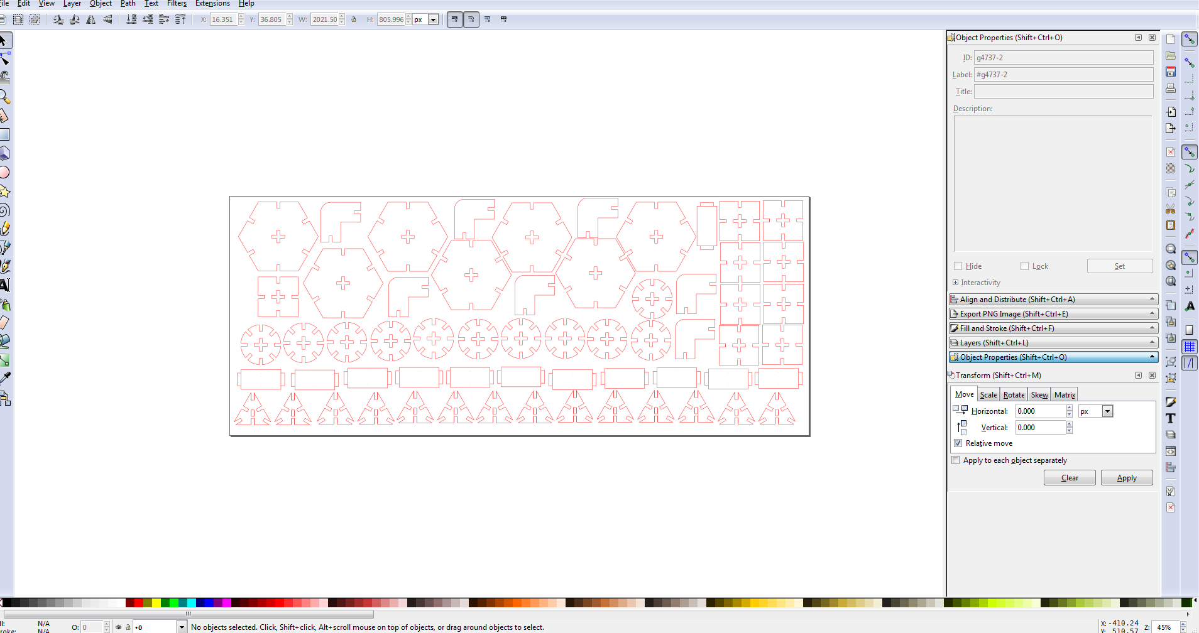
Task: Click the Clear button
Action: pyautogui.click(x=1070, y=478)
